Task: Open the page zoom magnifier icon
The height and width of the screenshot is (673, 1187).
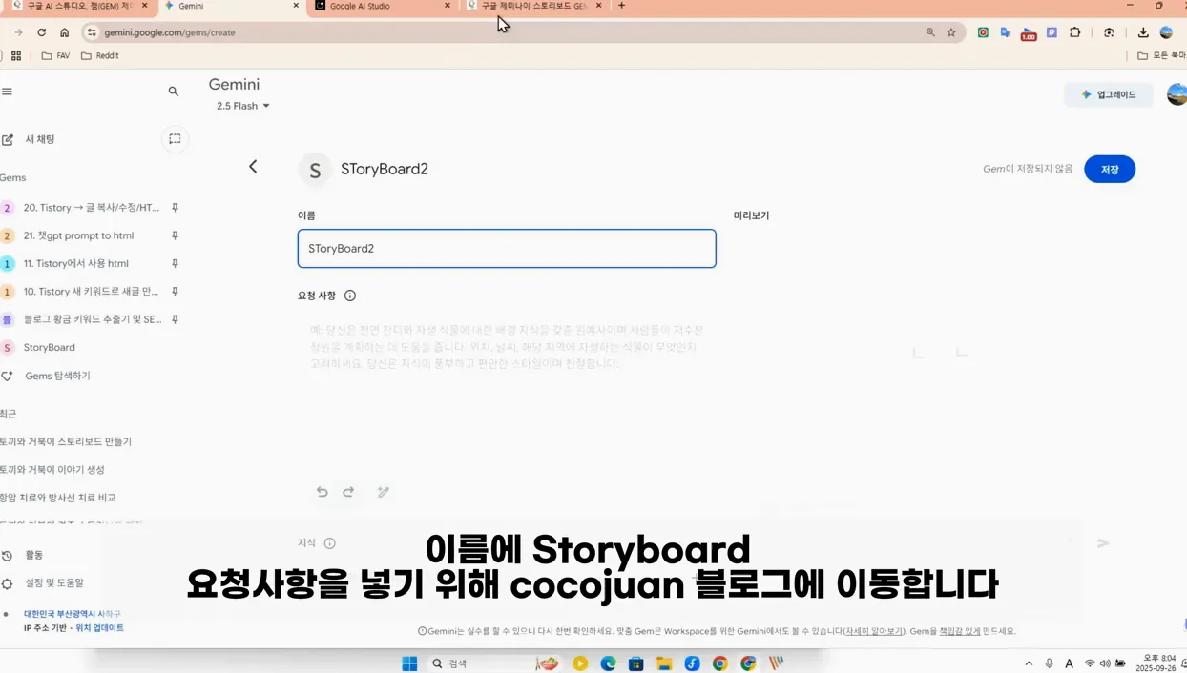Action: 930,32
